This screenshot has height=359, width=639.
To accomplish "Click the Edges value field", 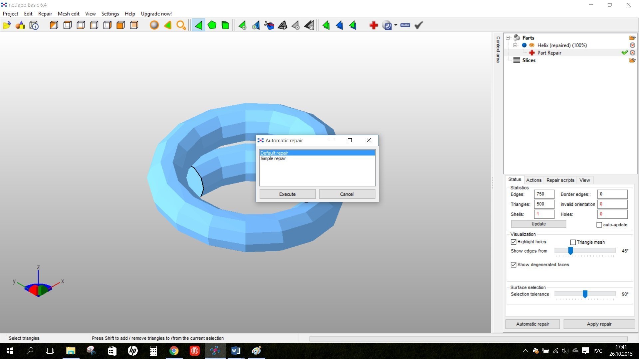I will (x=544, y=194).
